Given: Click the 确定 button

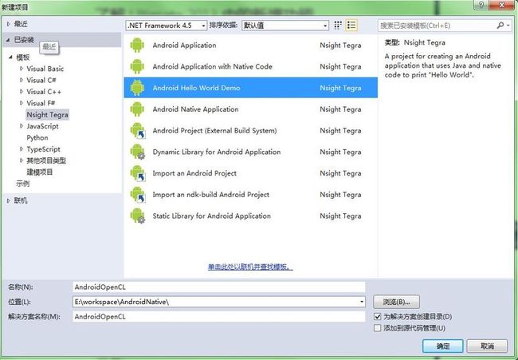Looking at the screenshot, I should (x=442, y=346).
